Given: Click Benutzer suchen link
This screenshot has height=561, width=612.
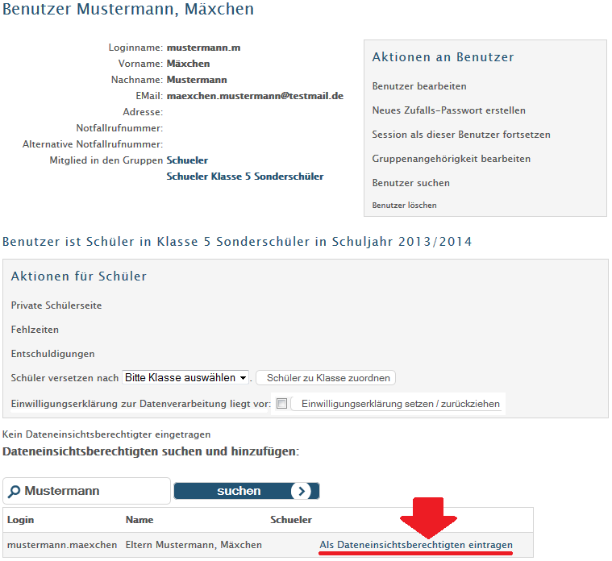Looking at the screenshot, I should pos(411,183).
